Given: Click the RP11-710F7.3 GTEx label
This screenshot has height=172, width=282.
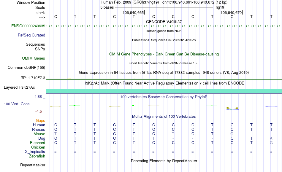Looking at the screenshot, I should tap(33, 78).
